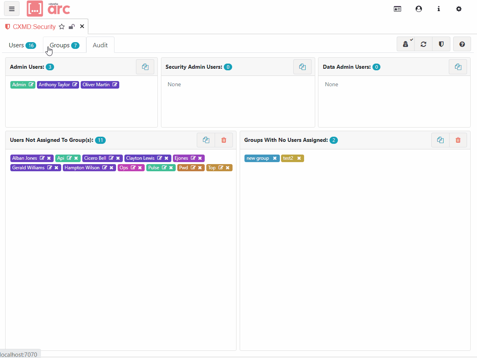Click the shield toolbar button

pyautogui.click(x=441, y=44)
